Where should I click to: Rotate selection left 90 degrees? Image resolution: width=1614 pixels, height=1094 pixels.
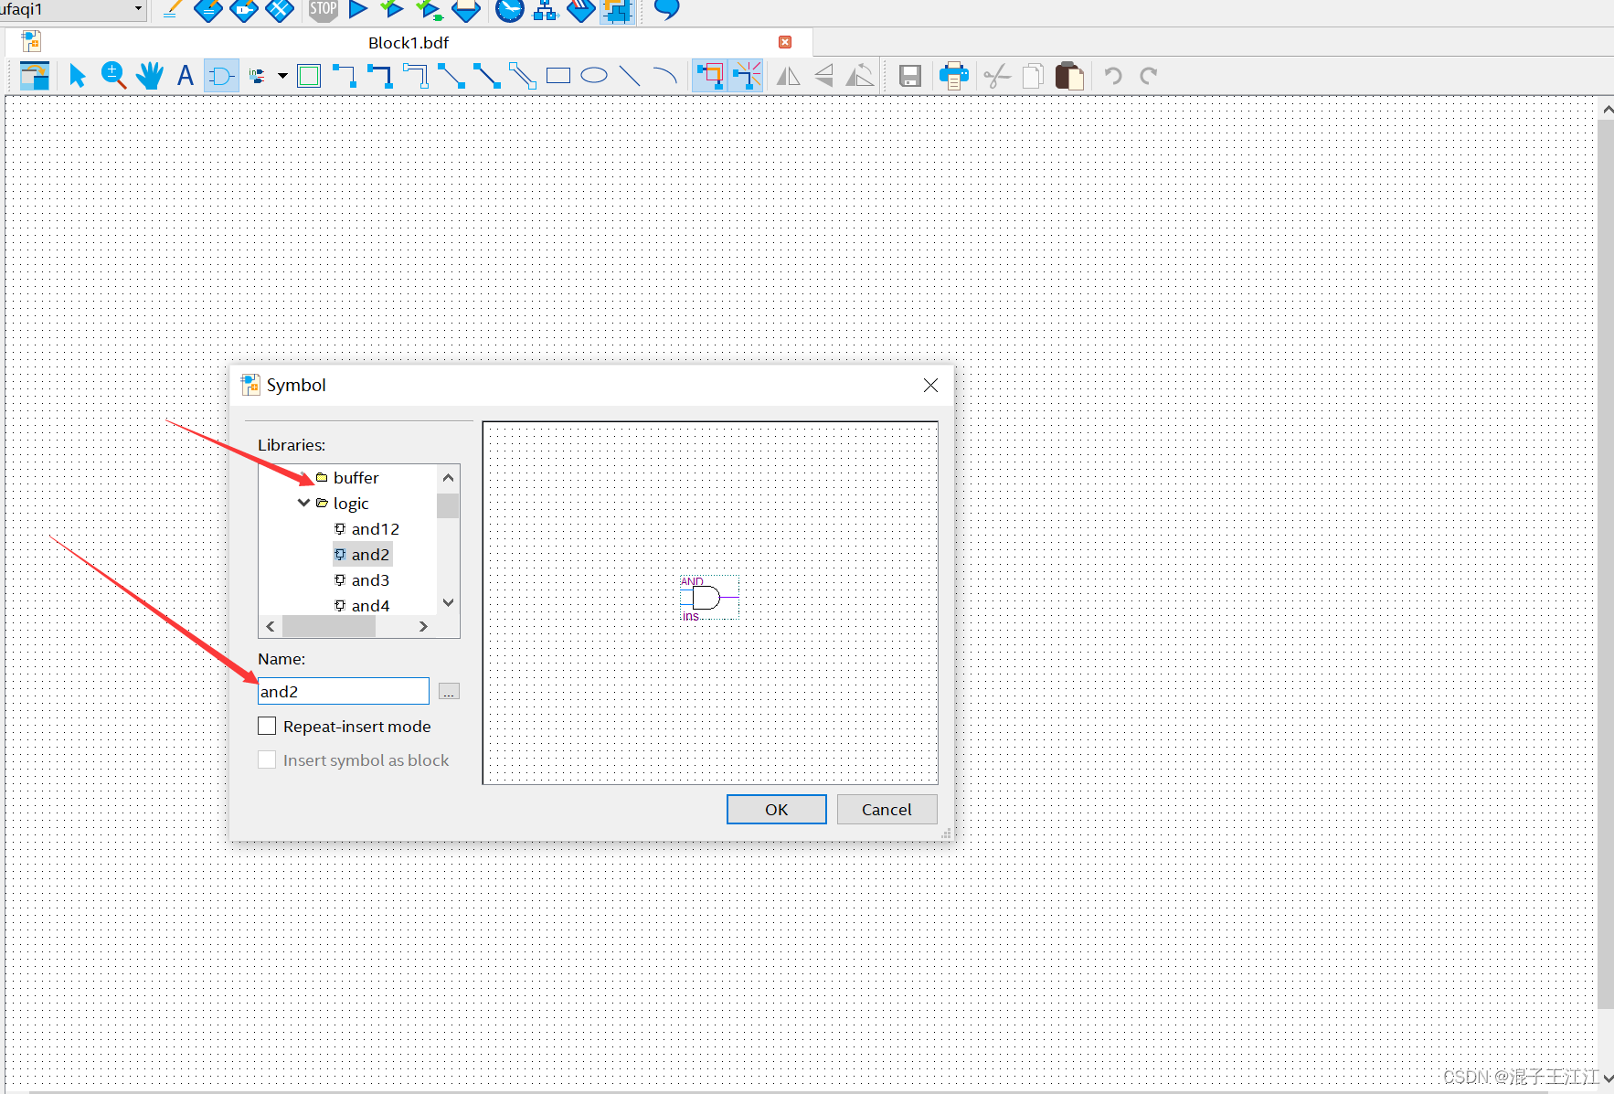click(860, 76)
